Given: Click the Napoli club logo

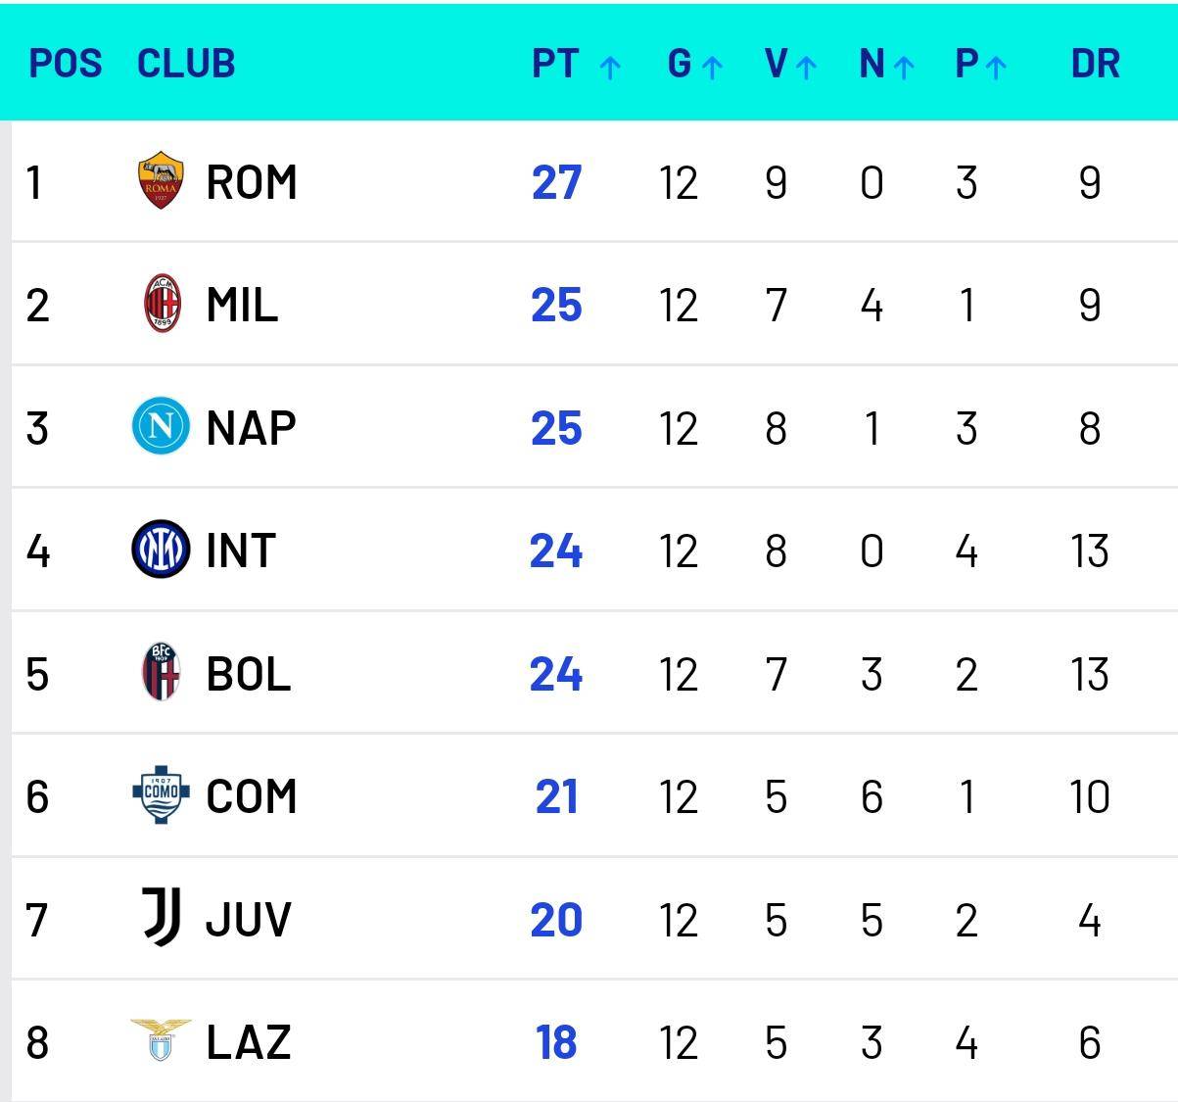Looking at the screenshot, I should pyautogui.click(x=161, y=427).
